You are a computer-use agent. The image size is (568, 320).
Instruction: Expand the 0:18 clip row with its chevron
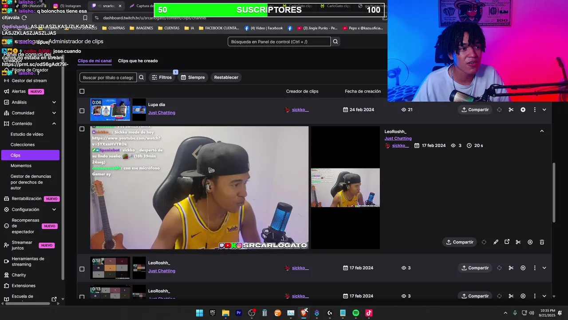[x=544, y=268]
